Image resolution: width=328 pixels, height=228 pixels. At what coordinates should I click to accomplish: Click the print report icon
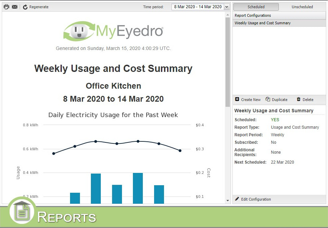6,7
